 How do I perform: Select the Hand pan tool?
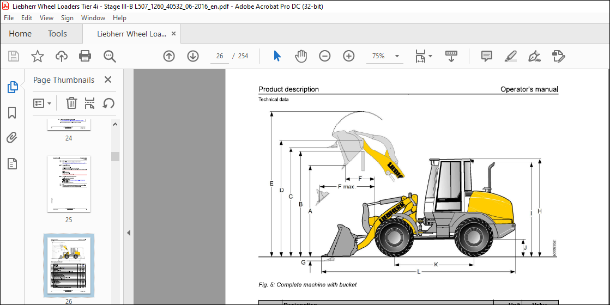(301, 56)
